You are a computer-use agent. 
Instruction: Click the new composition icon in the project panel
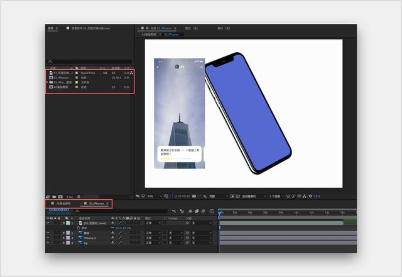(60, 197)
